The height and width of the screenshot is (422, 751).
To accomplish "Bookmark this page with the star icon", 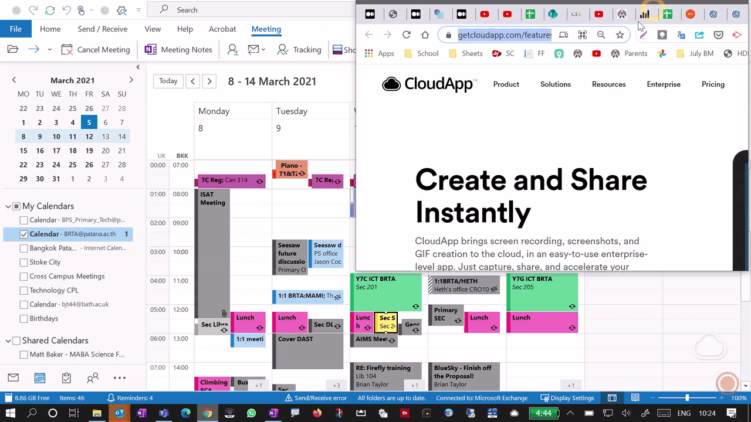I will pos(620,35).
